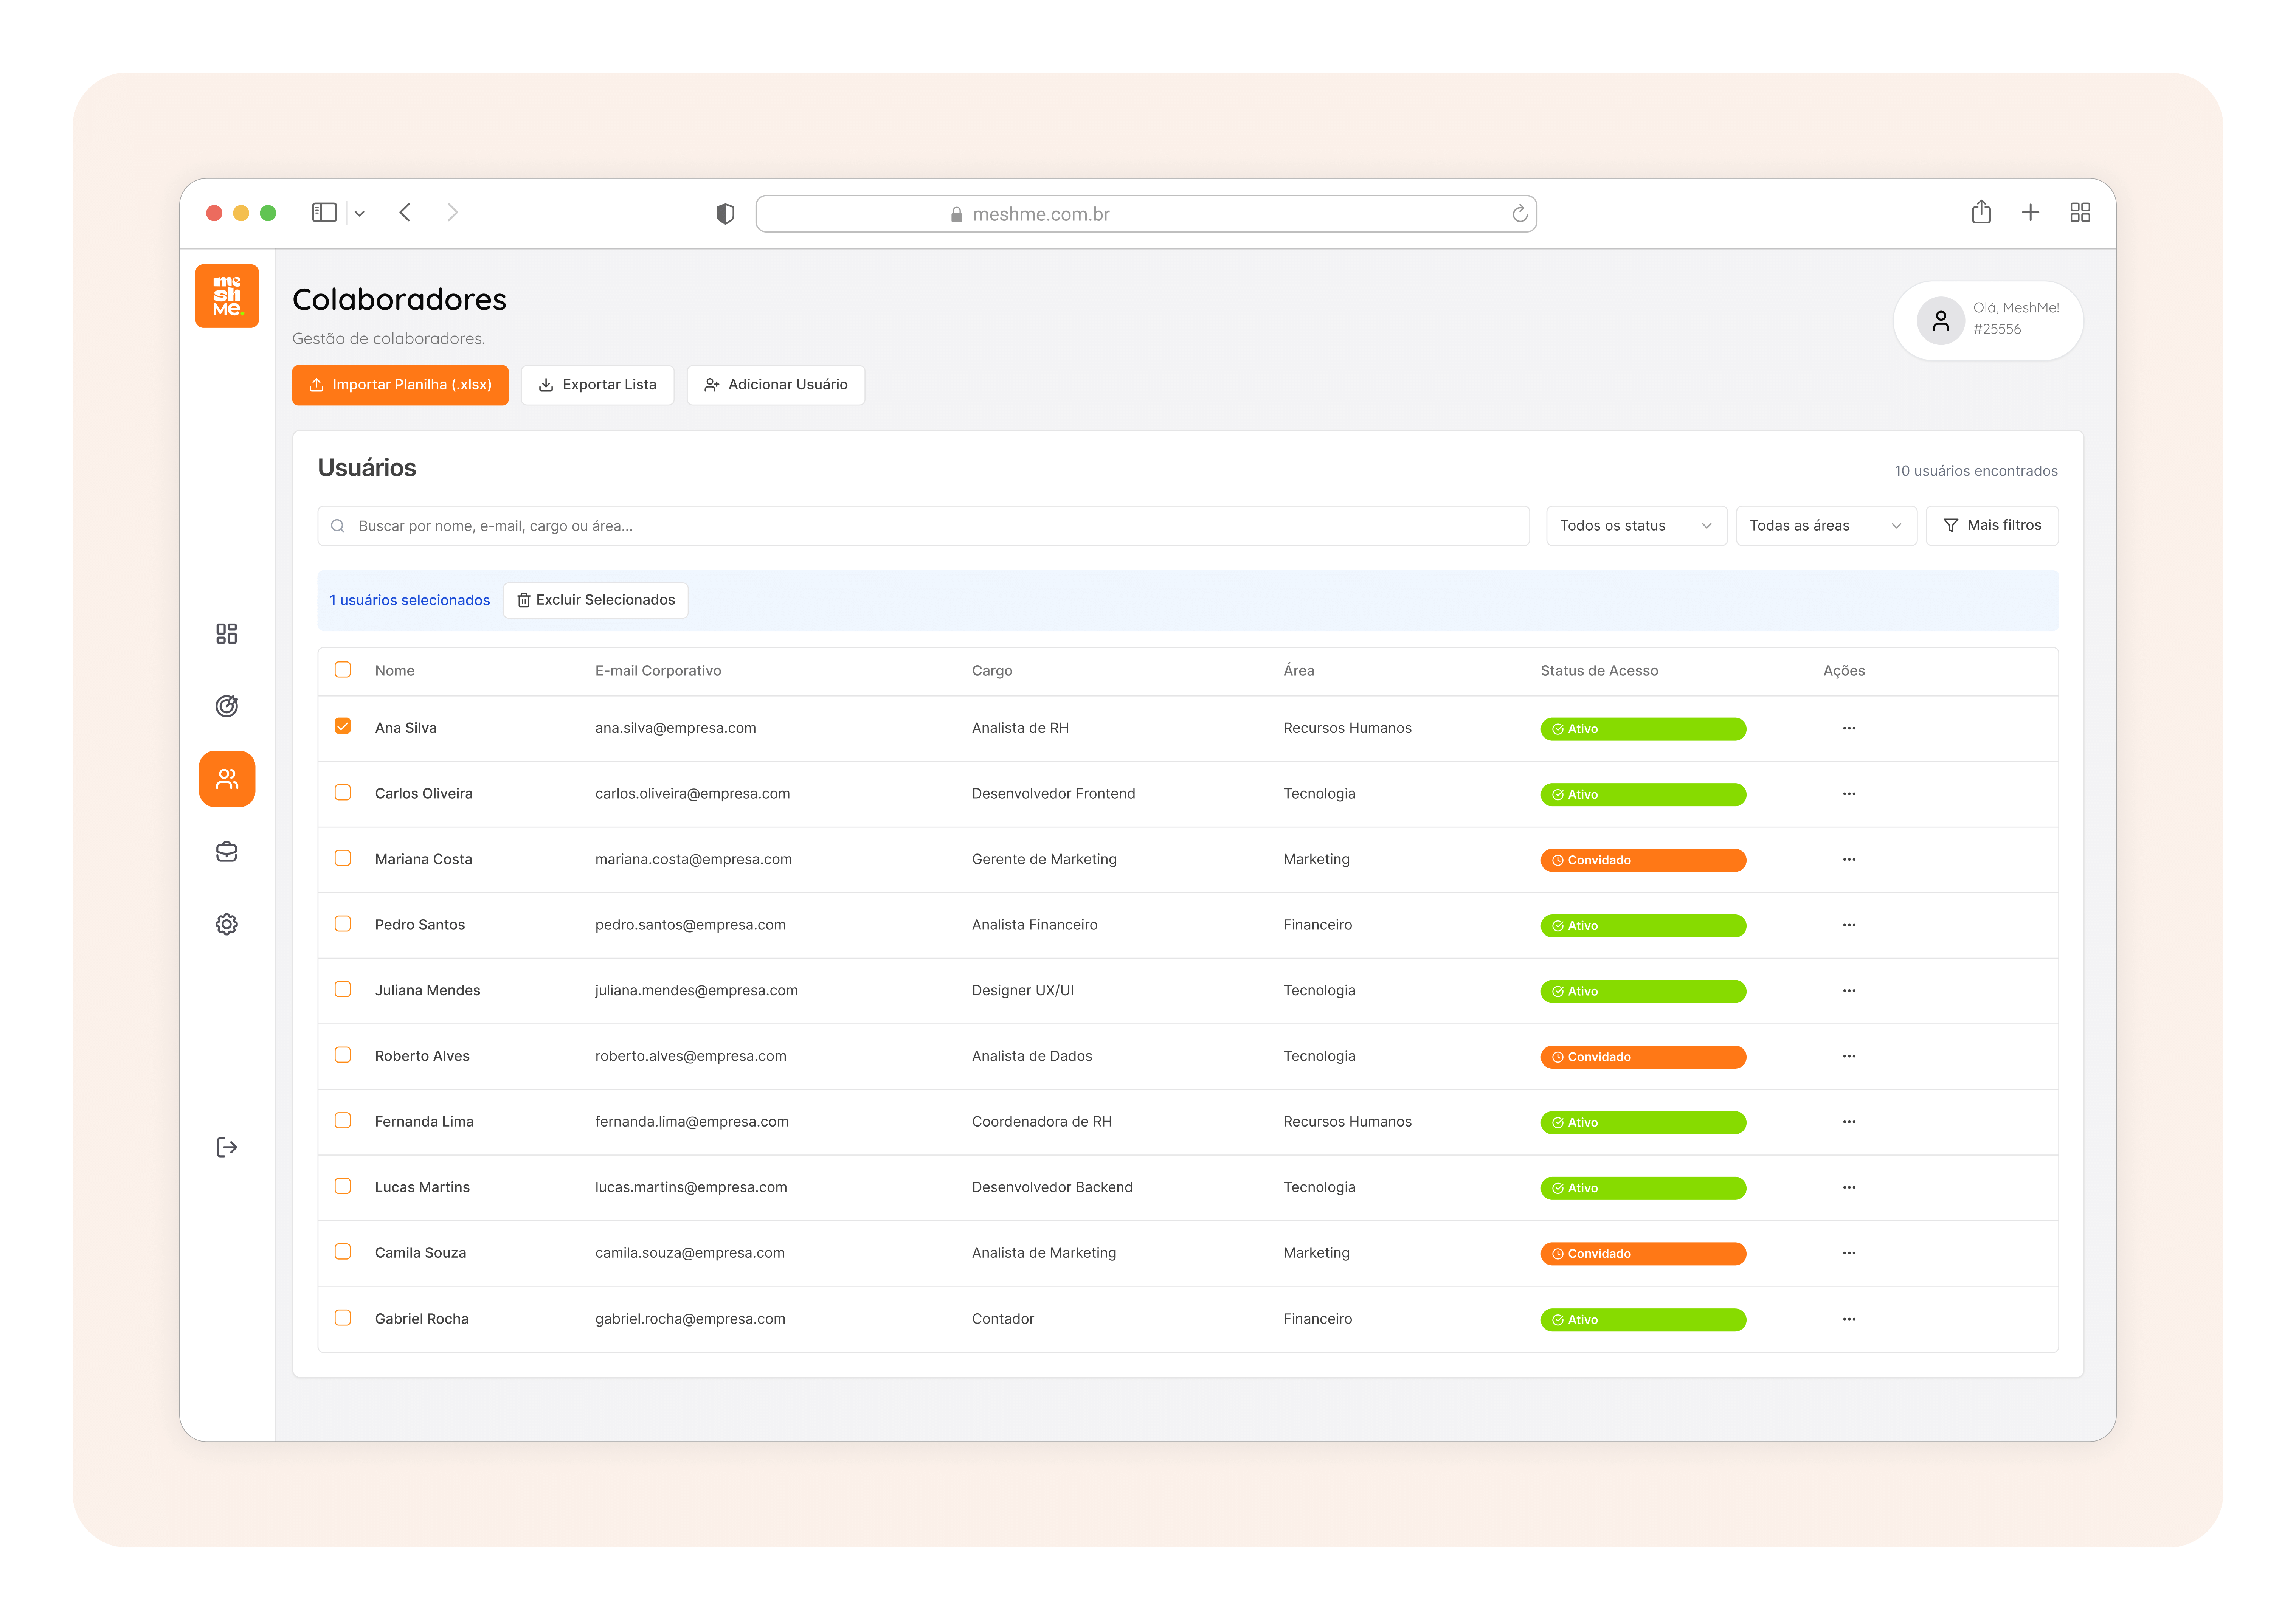
Task: Select the Carlos Oliveira row checkbox
Action: coord(343,792)
